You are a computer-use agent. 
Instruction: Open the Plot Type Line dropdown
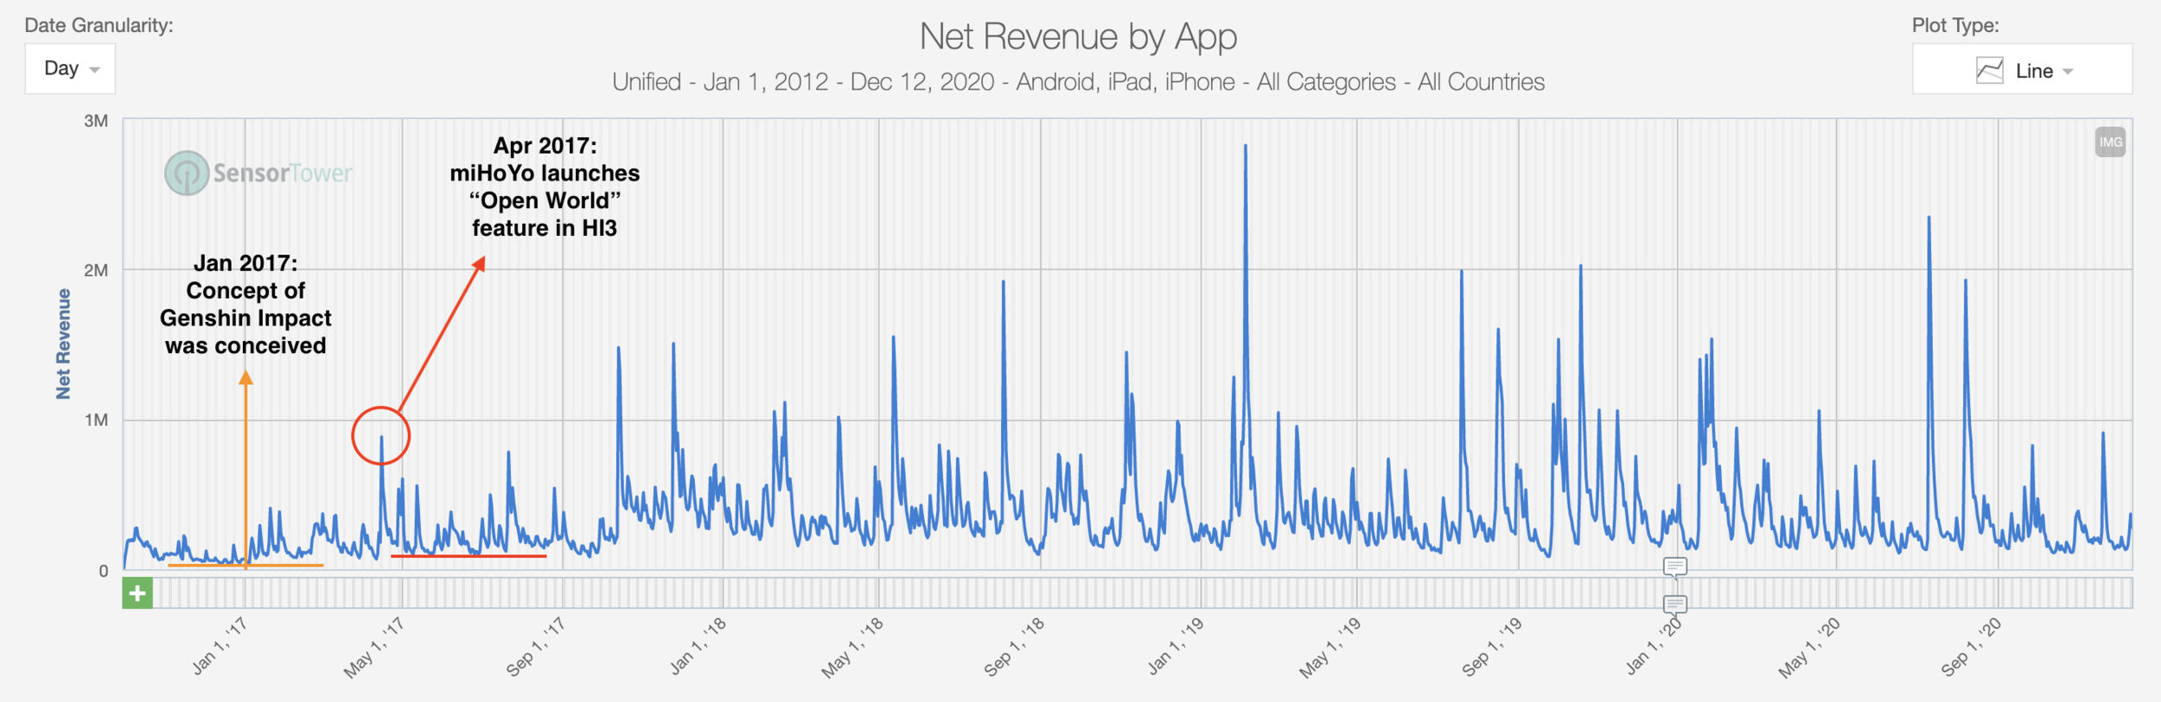2022,70
